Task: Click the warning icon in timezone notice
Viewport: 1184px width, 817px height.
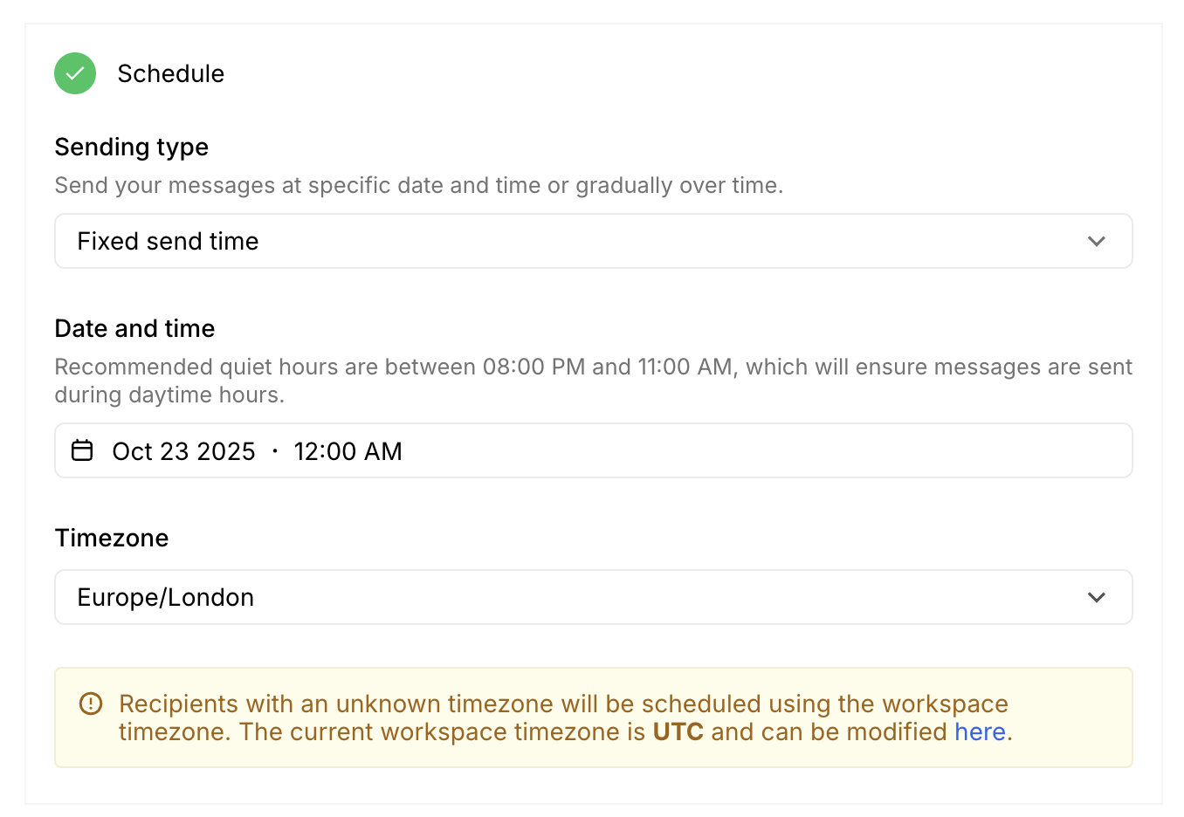Action: point(91,704)
